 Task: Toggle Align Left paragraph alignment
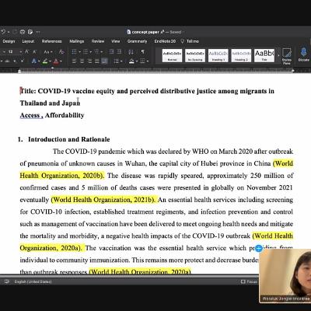point(74,61)
